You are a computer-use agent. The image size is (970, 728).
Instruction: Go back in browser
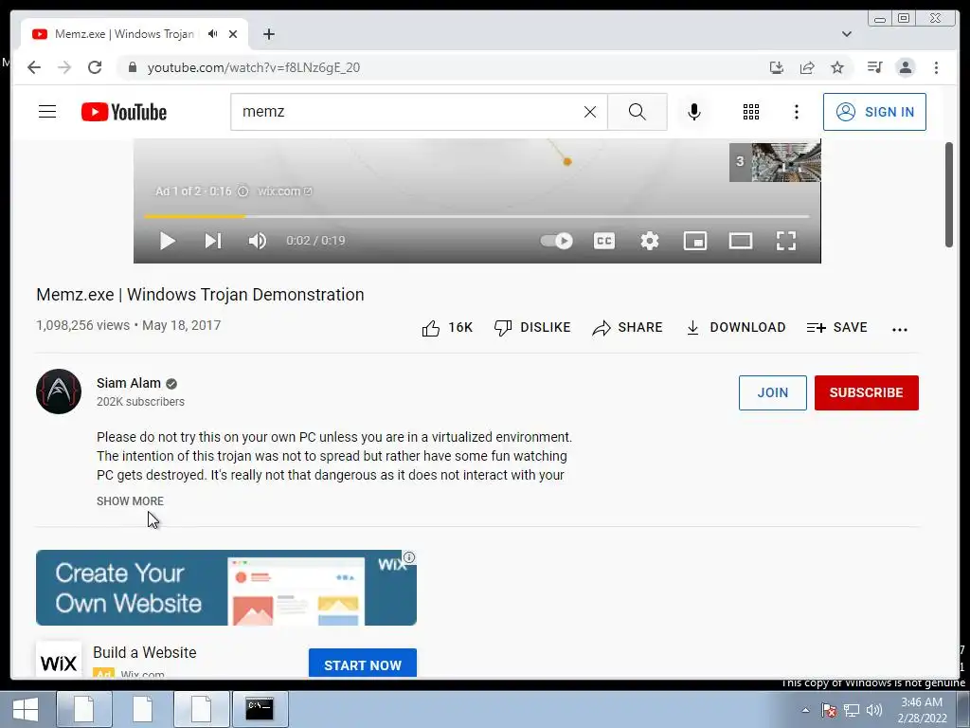tap(34, 67)
